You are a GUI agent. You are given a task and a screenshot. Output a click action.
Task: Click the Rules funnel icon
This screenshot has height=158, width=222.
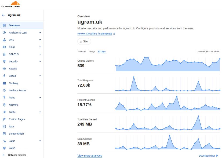(4, 97)
